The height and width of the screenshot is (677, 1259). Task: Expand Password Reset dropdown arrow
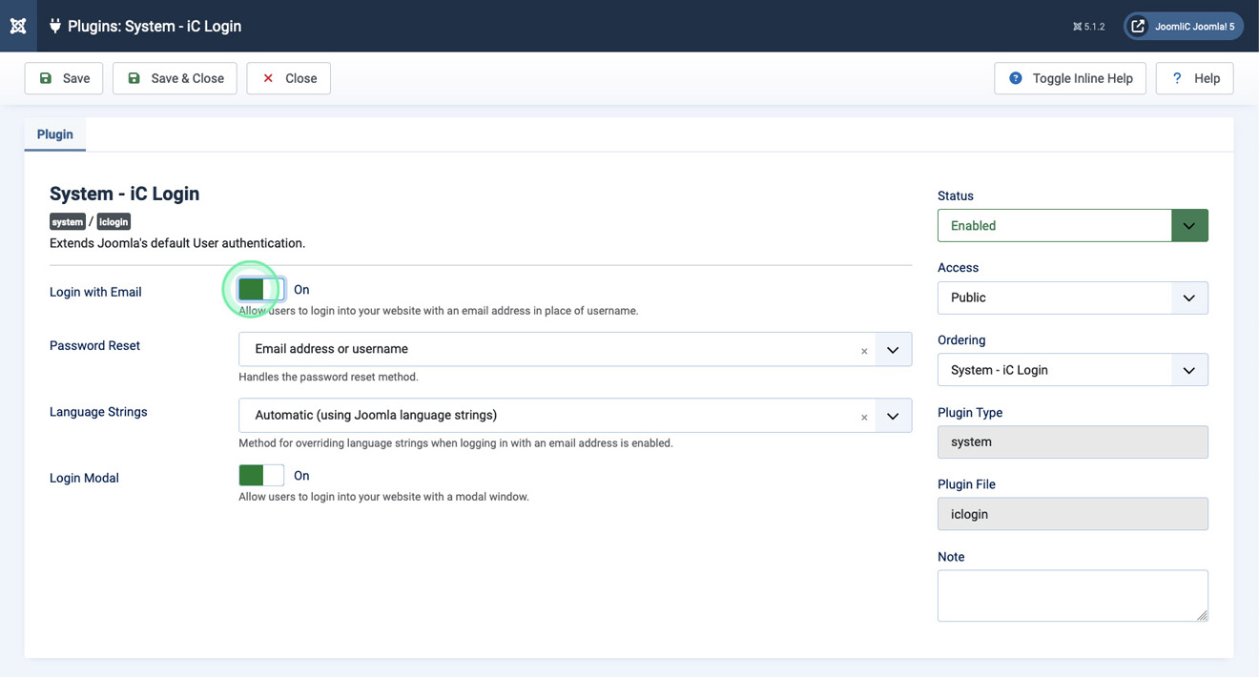coord(893,350)
